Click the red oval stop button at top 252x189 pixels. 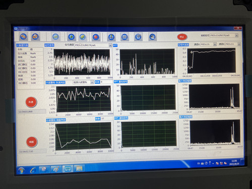coord(182,37)
